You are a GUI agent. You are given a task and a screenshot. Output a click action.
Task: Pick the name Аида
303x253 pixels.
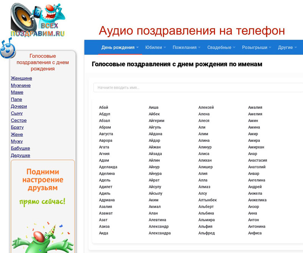[x=103, y=233]
